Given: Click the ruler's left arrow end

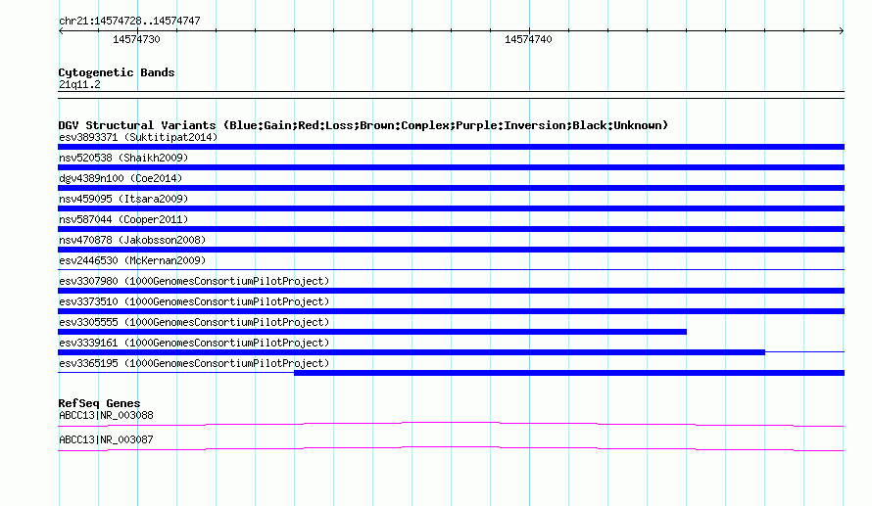Looking at the screenshot, I should tap(61, 31).
